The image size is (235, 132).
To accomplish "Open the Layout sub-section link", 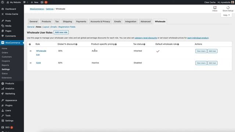I will pos(46,27).
